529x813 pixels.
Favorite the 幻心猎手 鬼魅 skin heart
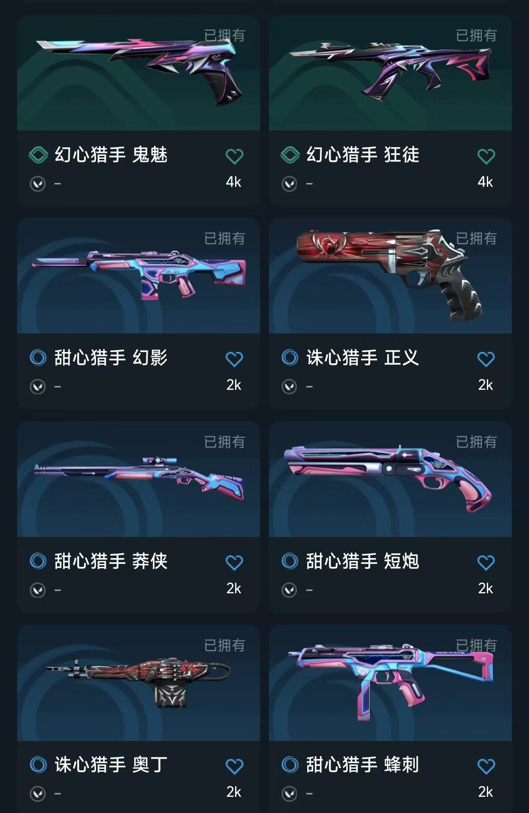234,156
